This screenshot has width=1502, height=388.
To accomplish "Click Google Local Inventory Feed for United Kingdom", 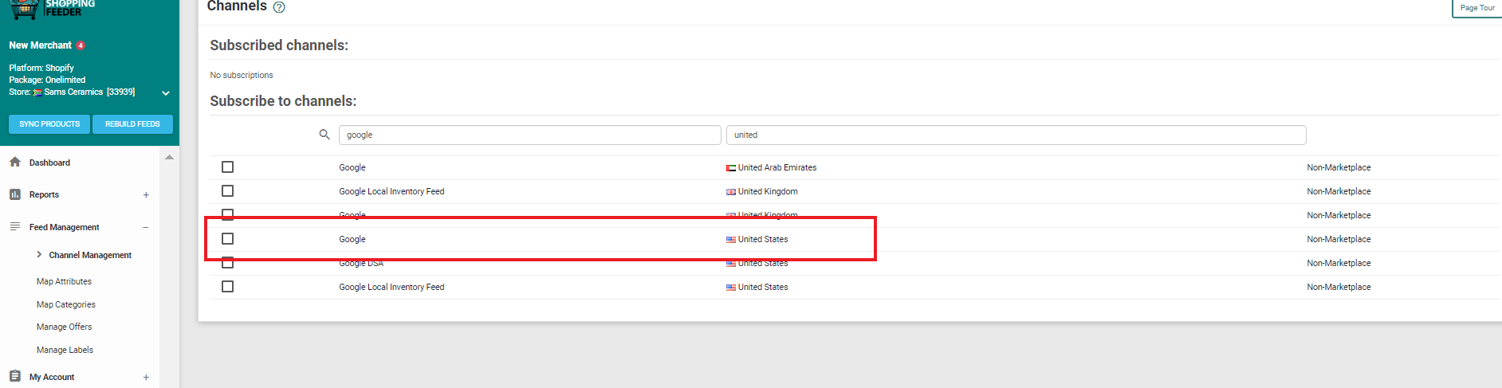I will coord(391,191).
